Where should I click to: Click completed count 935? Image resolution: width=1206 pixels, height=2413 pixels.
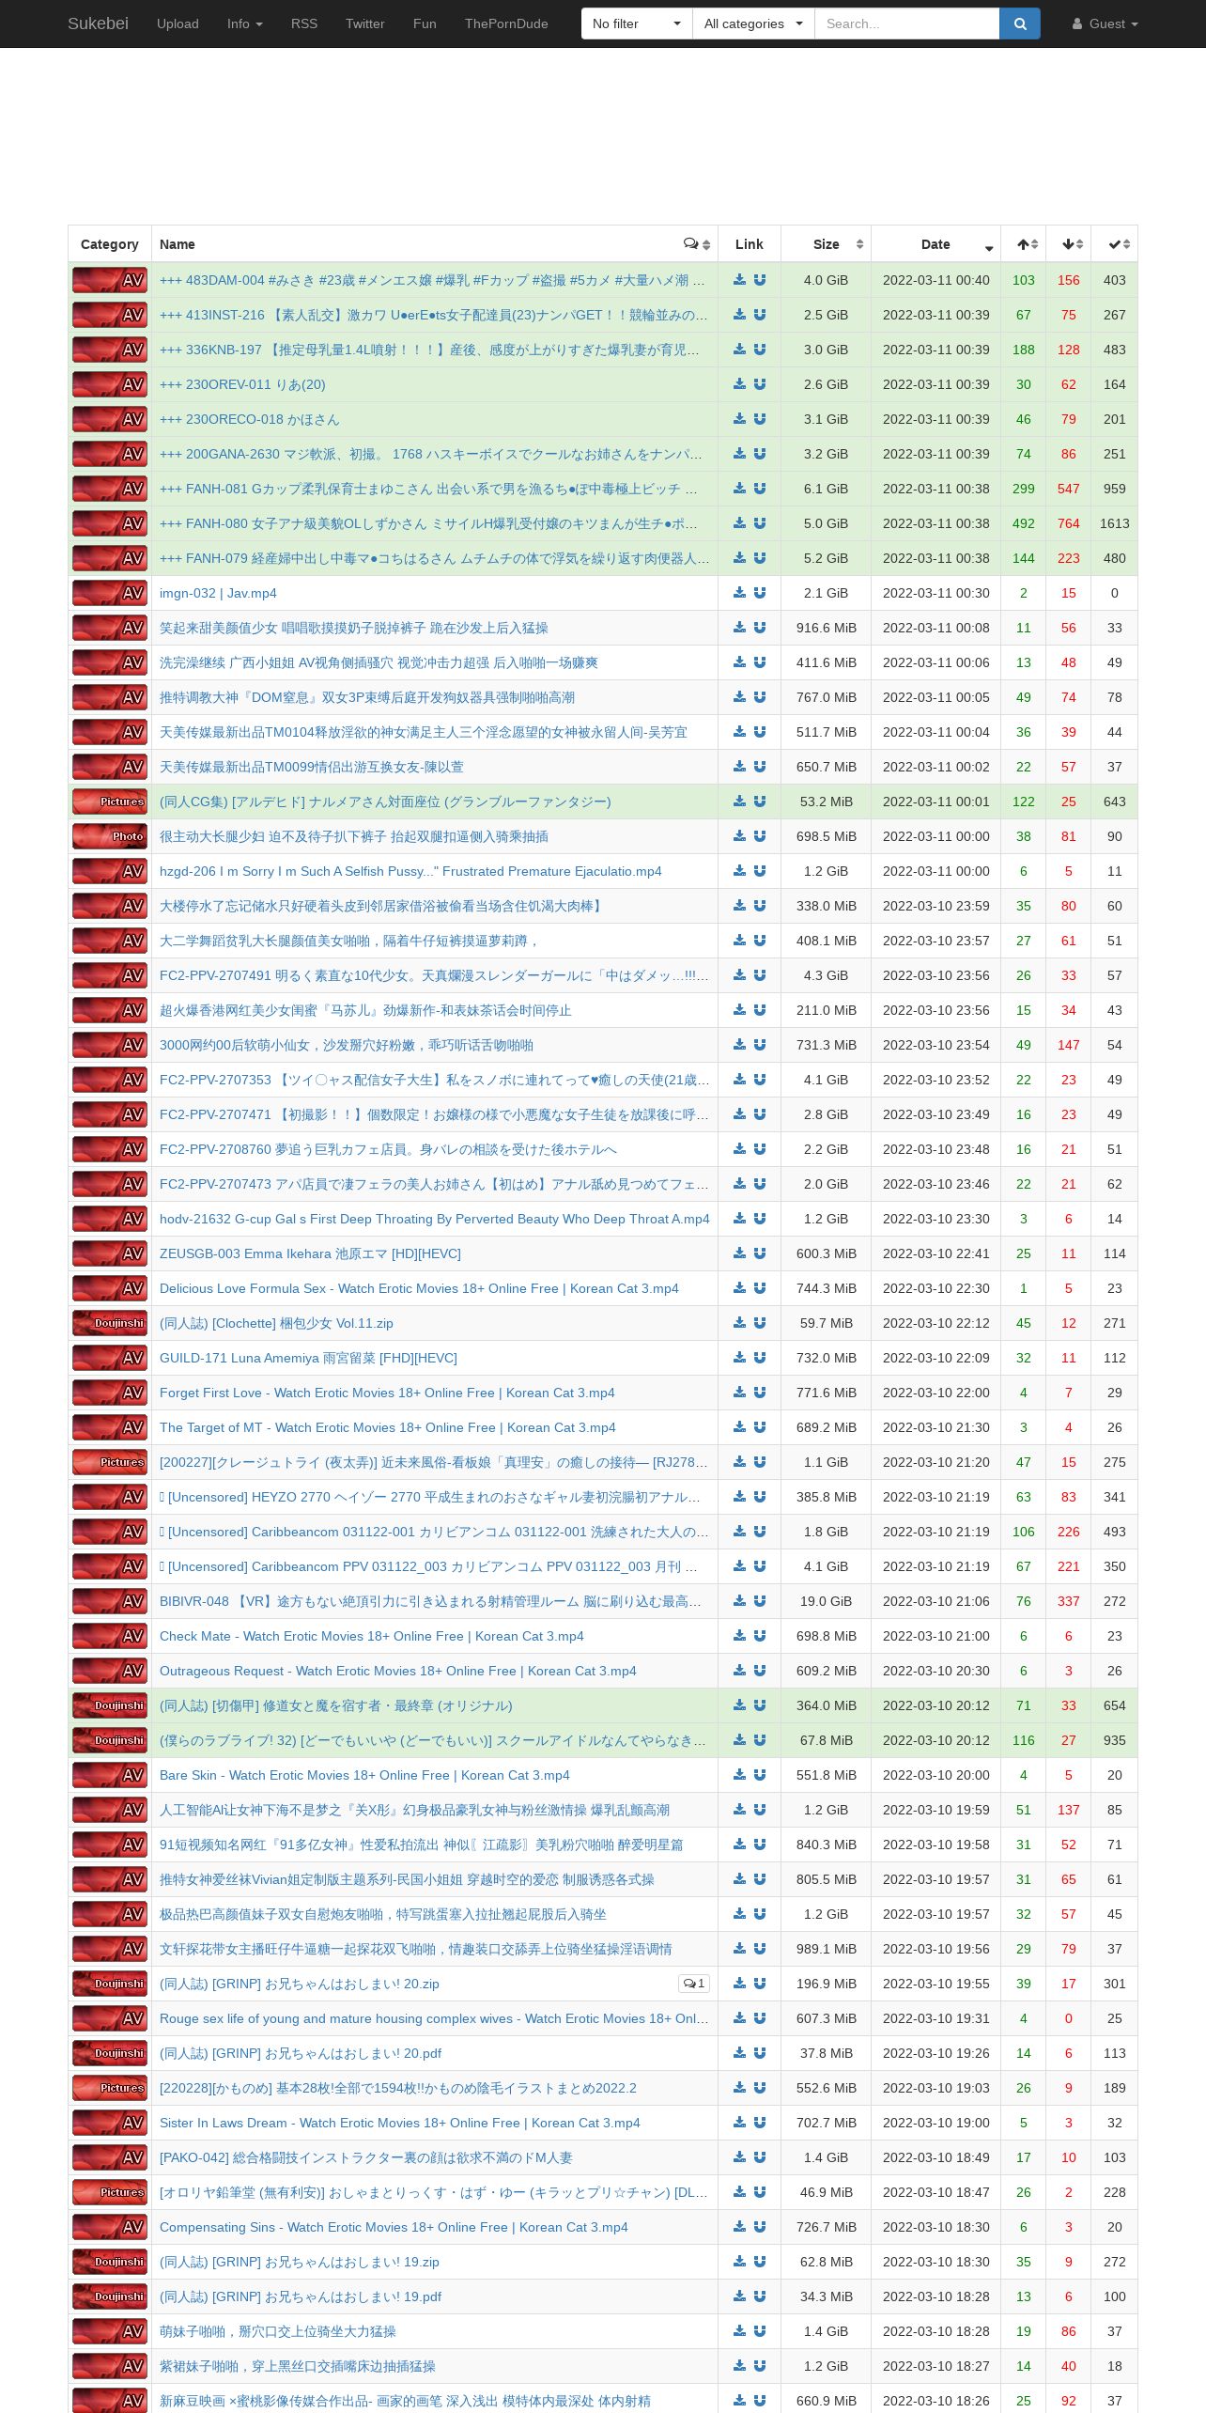coord(1115,1740)
